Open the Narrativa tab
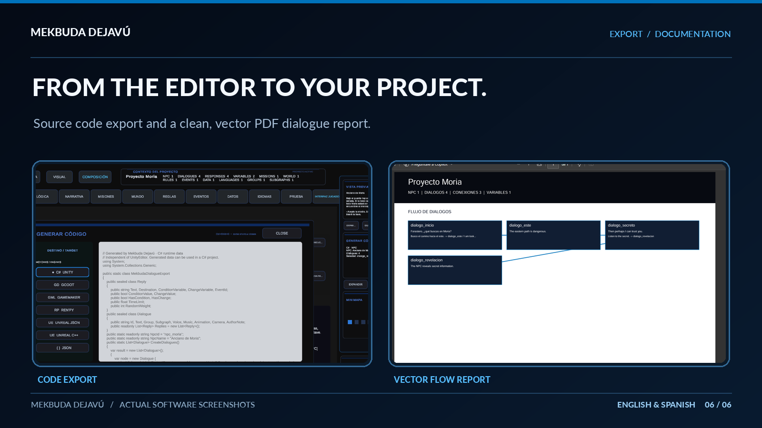The width and height of the screenshot is (762, 428). (x=74, y=196)
